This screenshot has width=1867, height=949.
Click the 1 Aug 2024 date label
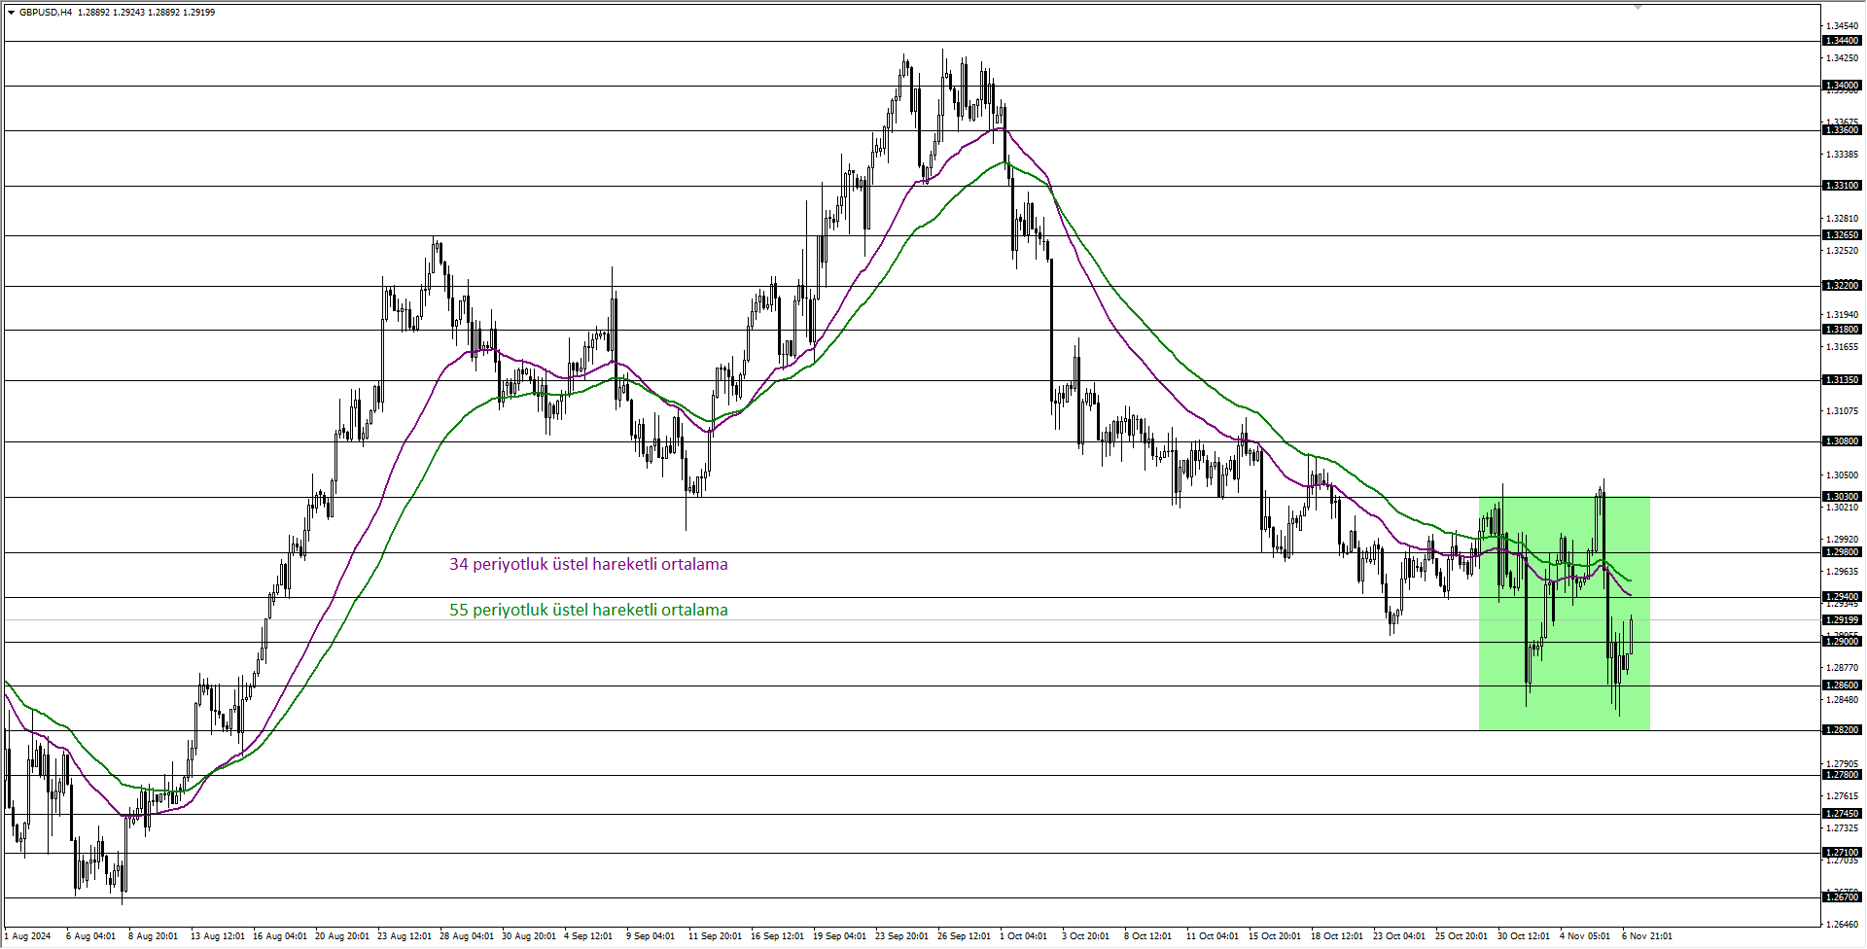[x=27, y=936]
